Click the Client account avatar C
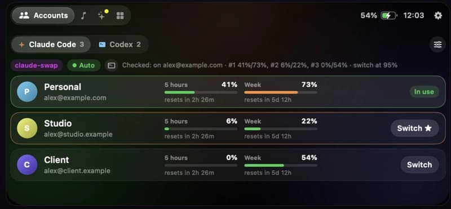 pyautogui.click(x=27, y=164)
